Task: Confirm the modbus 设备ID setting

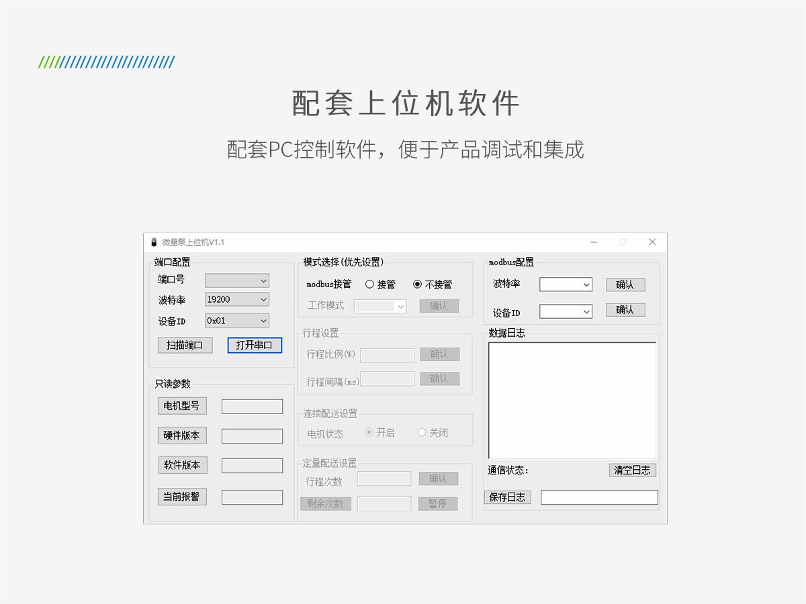Action: pyautogui.click(x=625, y=309)
